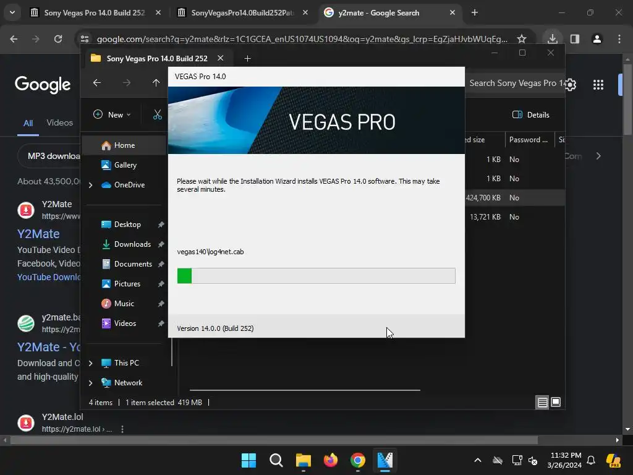The image size is (633, 475).
Task: Open Google quick settings gear
Action: click(x=570, y=85)
